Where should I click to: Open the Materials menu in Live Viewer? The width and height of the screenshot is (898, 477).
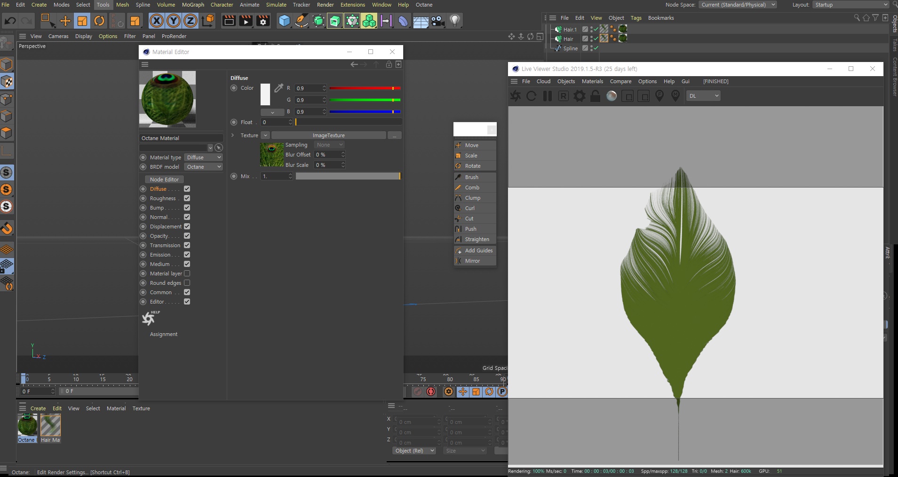592,81
